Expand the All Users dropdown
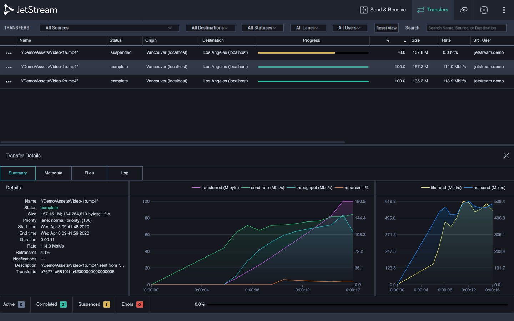The height and width of the screenshot is (321, 514). 350,28
